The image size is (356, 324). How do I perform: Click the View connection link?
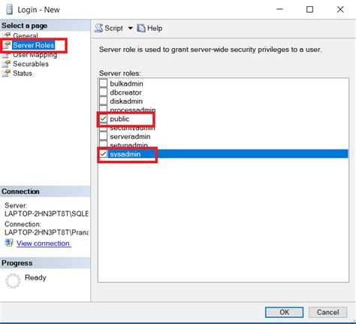click(x=43, y=244)
